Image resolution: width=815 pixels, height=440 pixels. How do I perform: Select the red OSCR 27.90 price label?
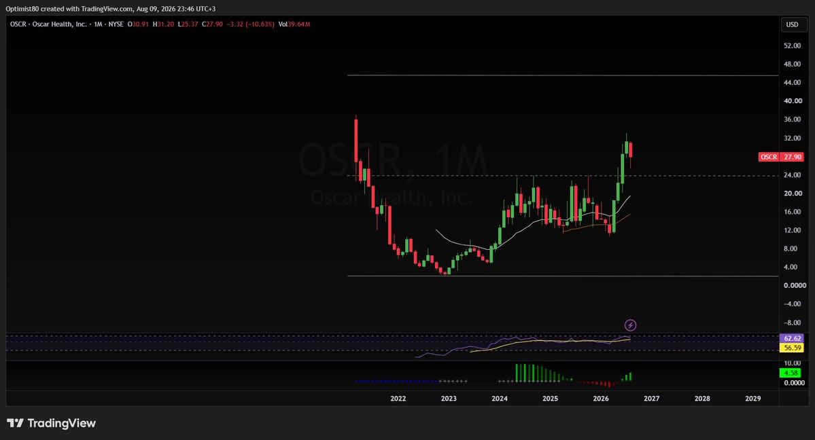coord(781,157)
